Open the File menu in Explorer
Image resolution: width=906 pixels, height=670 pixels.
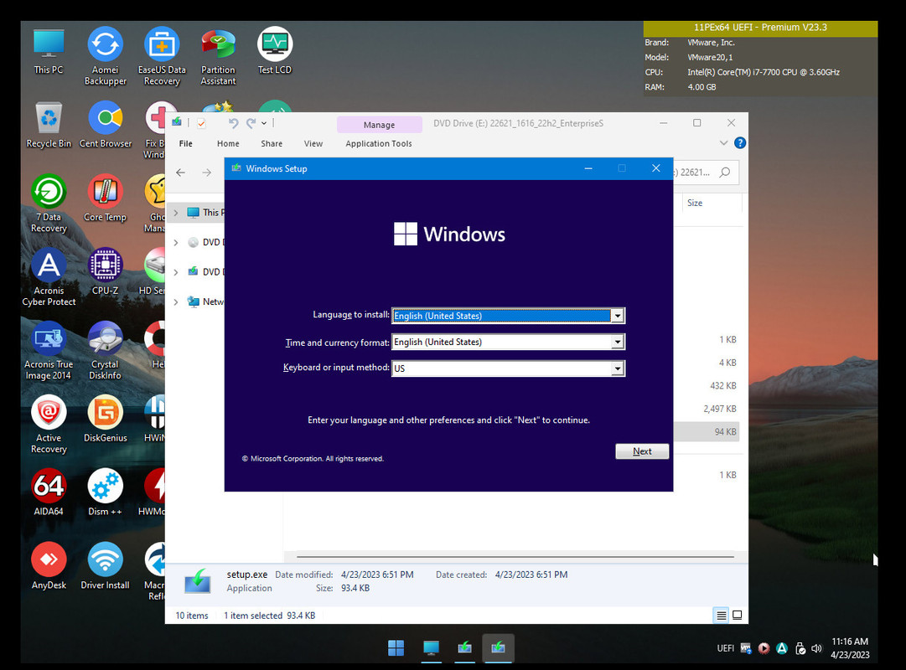[185, 143]
